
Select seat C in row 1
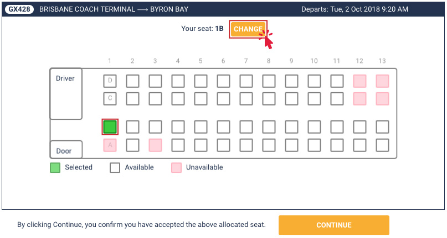tap(110, 99)
